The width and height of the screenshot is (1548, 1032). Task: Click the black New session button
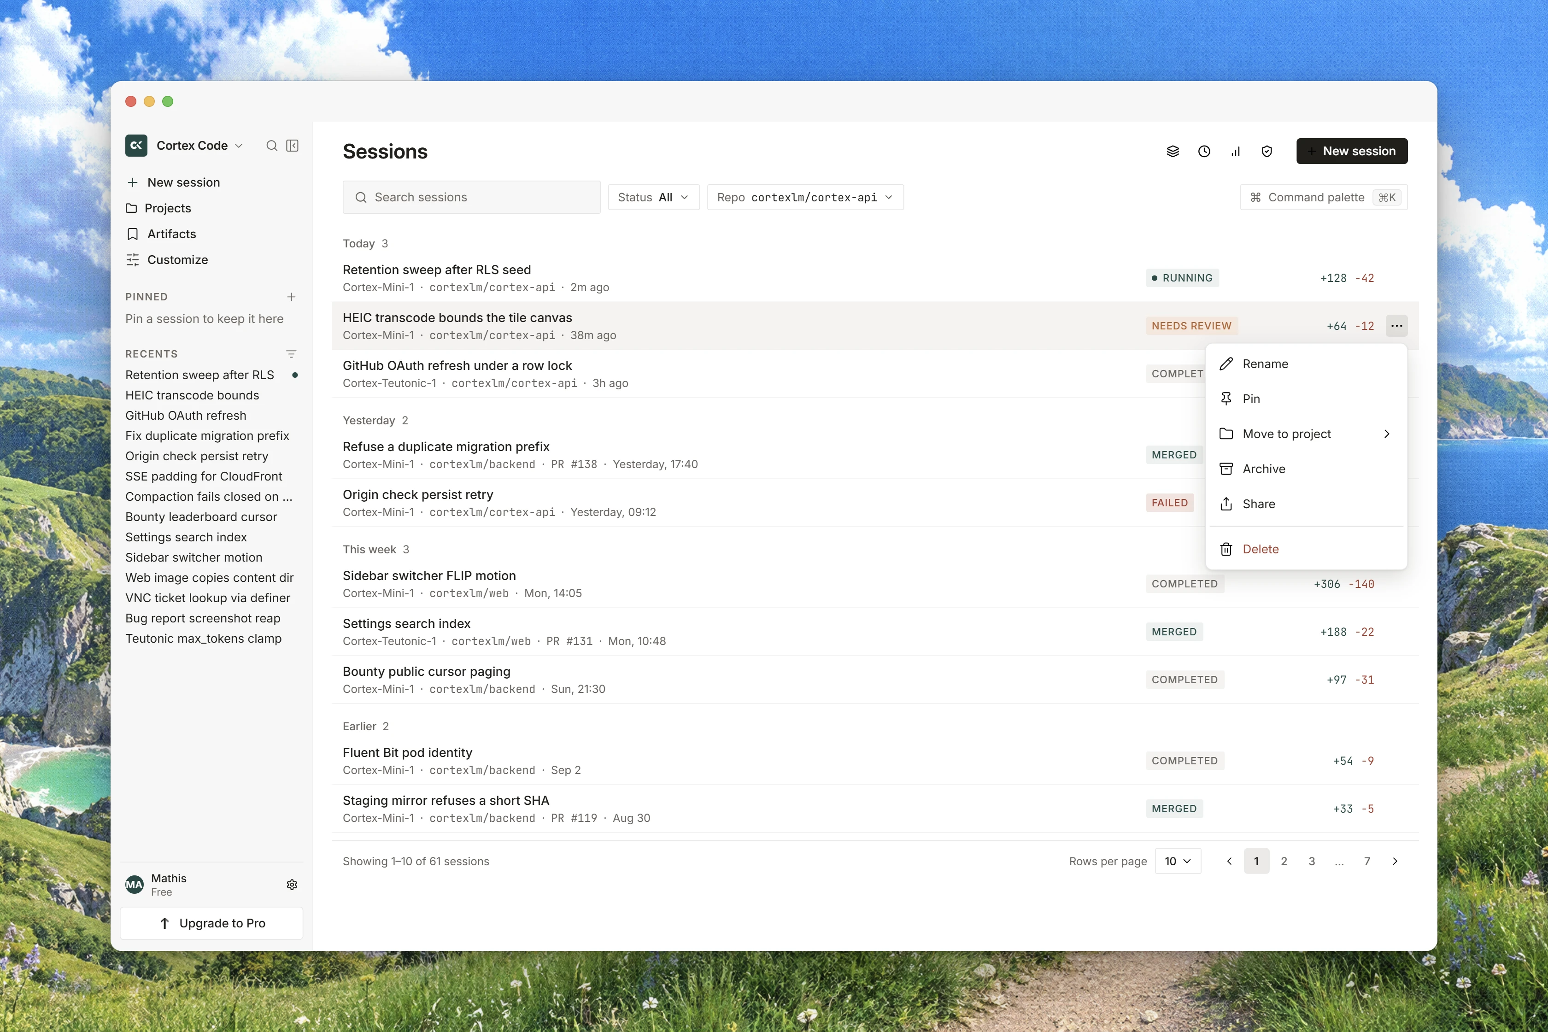point(1352,152)
